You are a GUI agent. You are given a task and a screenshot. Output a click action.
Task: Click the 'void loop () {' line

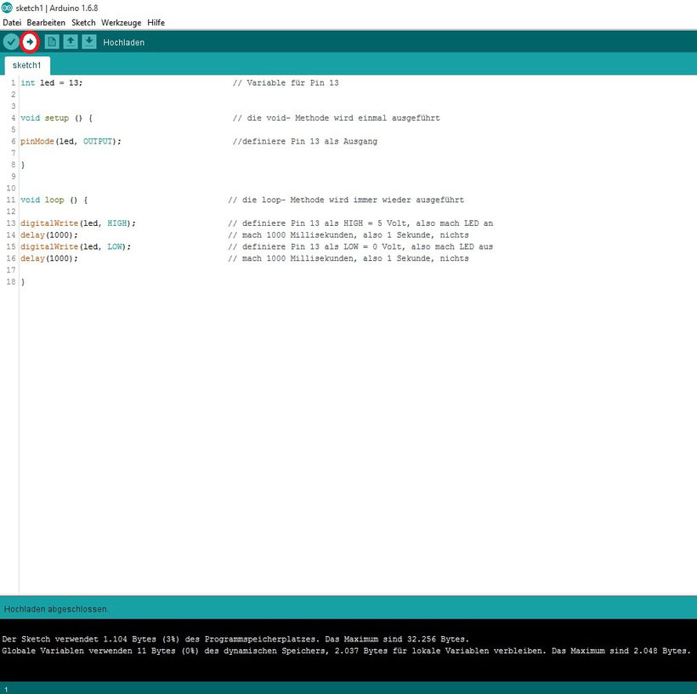click(54, 200)
